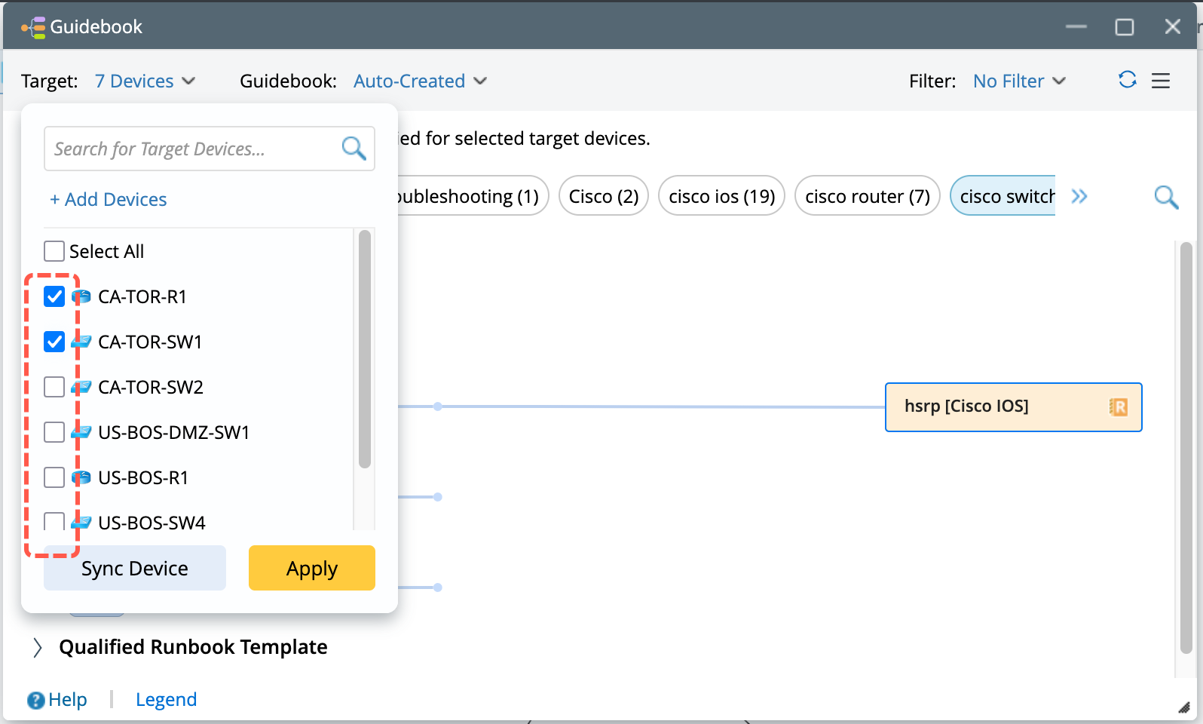Image resolution: width=1203 pixels, height=724 pixels.
Task: Click the search magnifier in device search box
Action: click(x=354, y=149)
